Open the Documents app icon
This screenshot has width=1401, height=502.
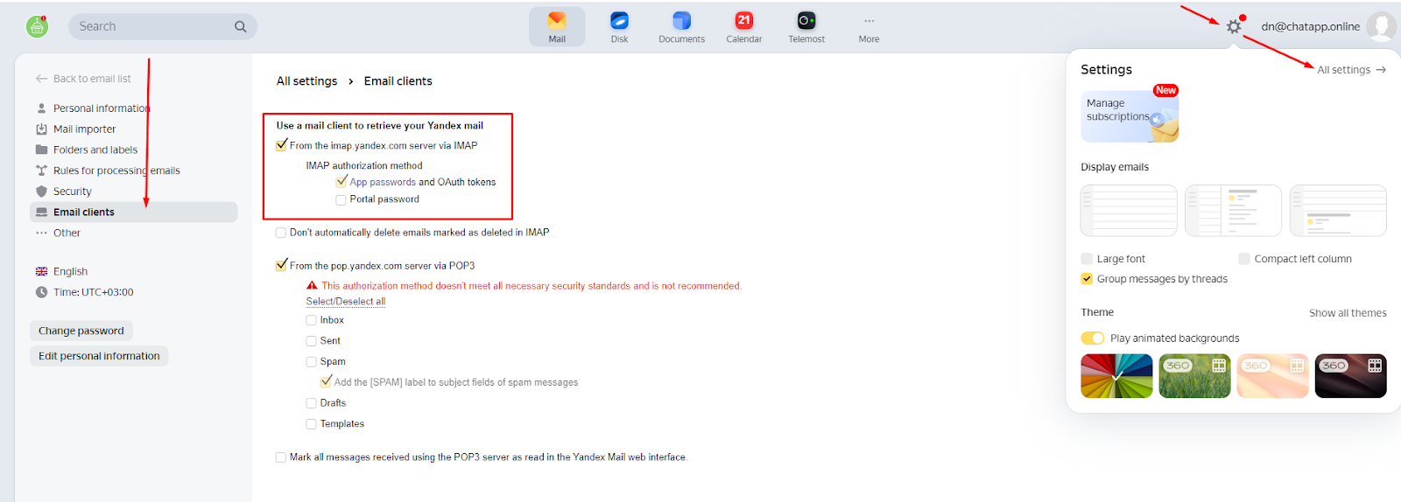pyautogui.click(x=681, y=26)
